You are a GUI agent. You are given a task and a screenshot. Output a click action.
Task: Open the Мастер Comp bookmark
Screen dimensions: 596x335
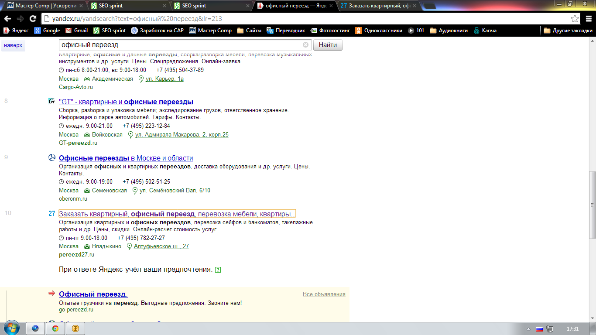[210, 31]
